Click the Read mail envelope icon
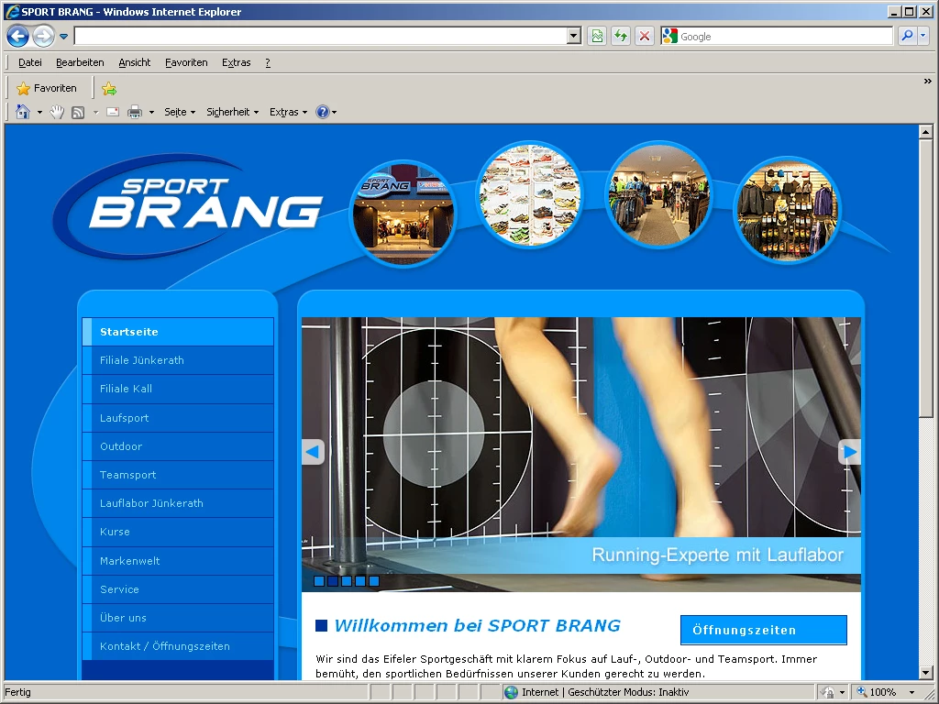The width and height of the screenshot is (939, 704). coord(113,112)
